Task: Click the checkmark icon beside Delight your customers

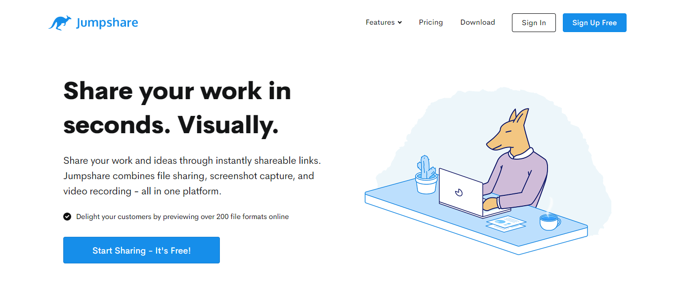Action: (x=67, y=217)
